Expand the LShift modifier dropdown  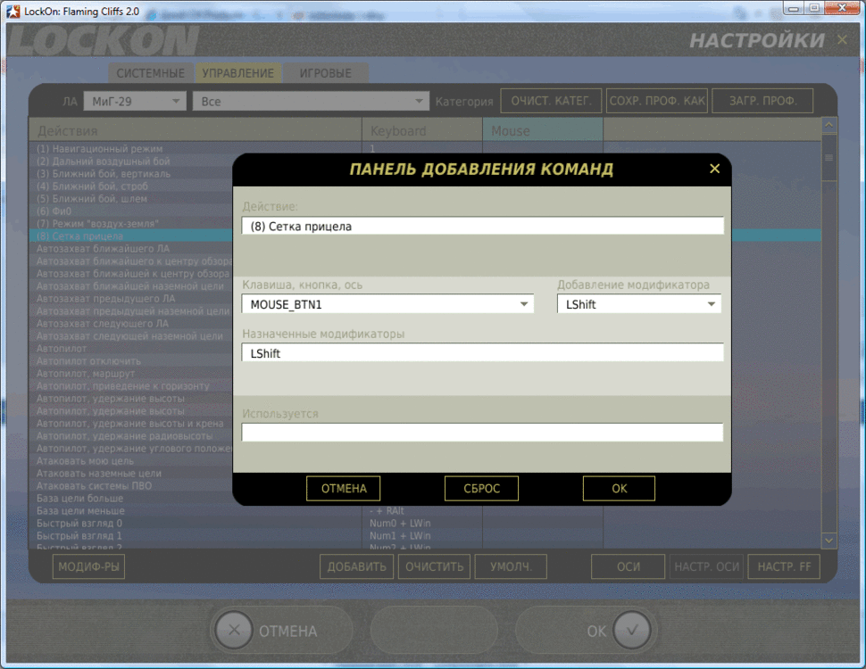point(712,304)
